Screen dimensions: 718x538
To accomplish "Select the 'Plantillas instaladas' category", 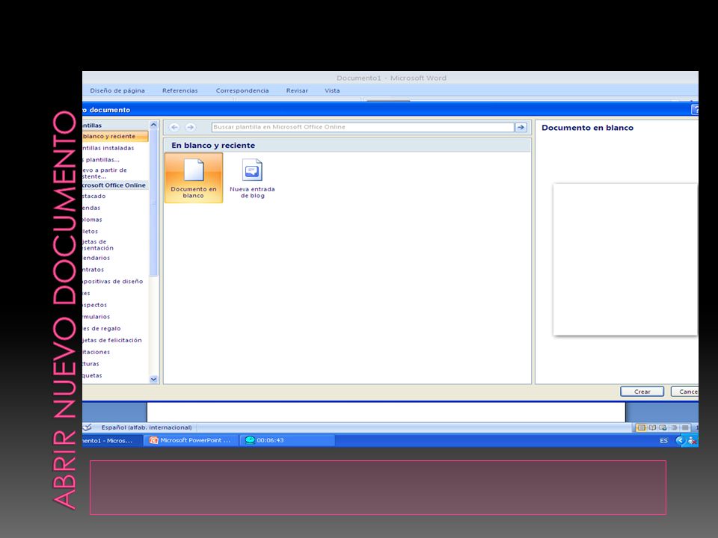I will 108,148.
